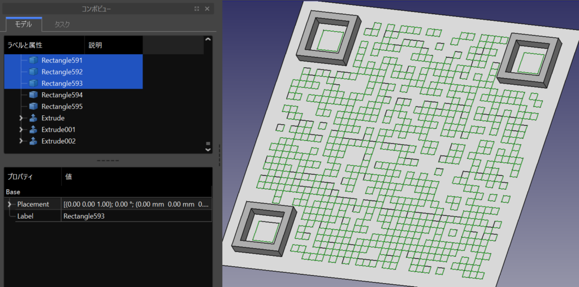
Task: Switch to the モデル tab
Action: pos(24,24)
